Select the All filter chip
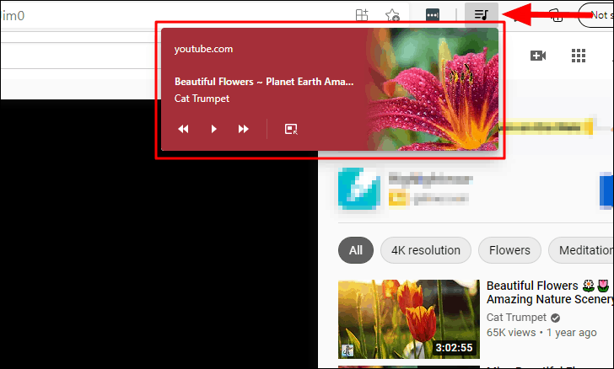The height and width of the screenshot is (369, 614). 356,250
